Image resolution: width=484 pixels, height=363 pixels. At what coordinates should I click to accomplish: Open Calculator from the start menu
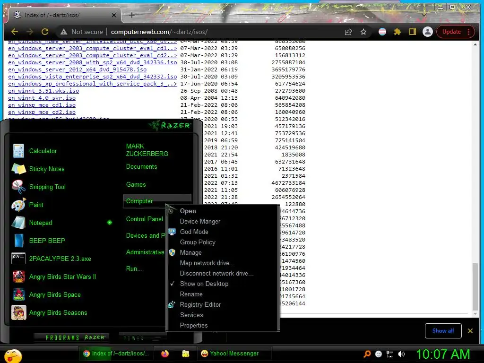click(x=43, y=151)
